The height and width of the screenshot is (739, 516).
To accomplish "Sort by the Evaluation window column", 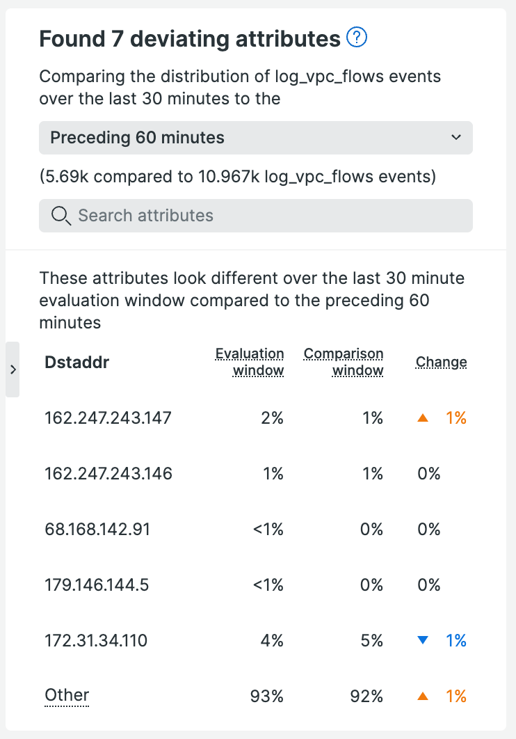I will click(x=250, y=362).
